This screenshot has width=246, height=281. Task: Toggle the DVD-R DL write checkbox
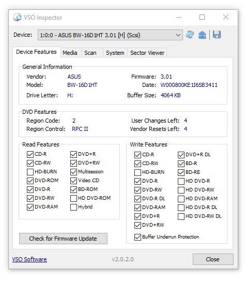pyautogui.click(x=137, y=199)
